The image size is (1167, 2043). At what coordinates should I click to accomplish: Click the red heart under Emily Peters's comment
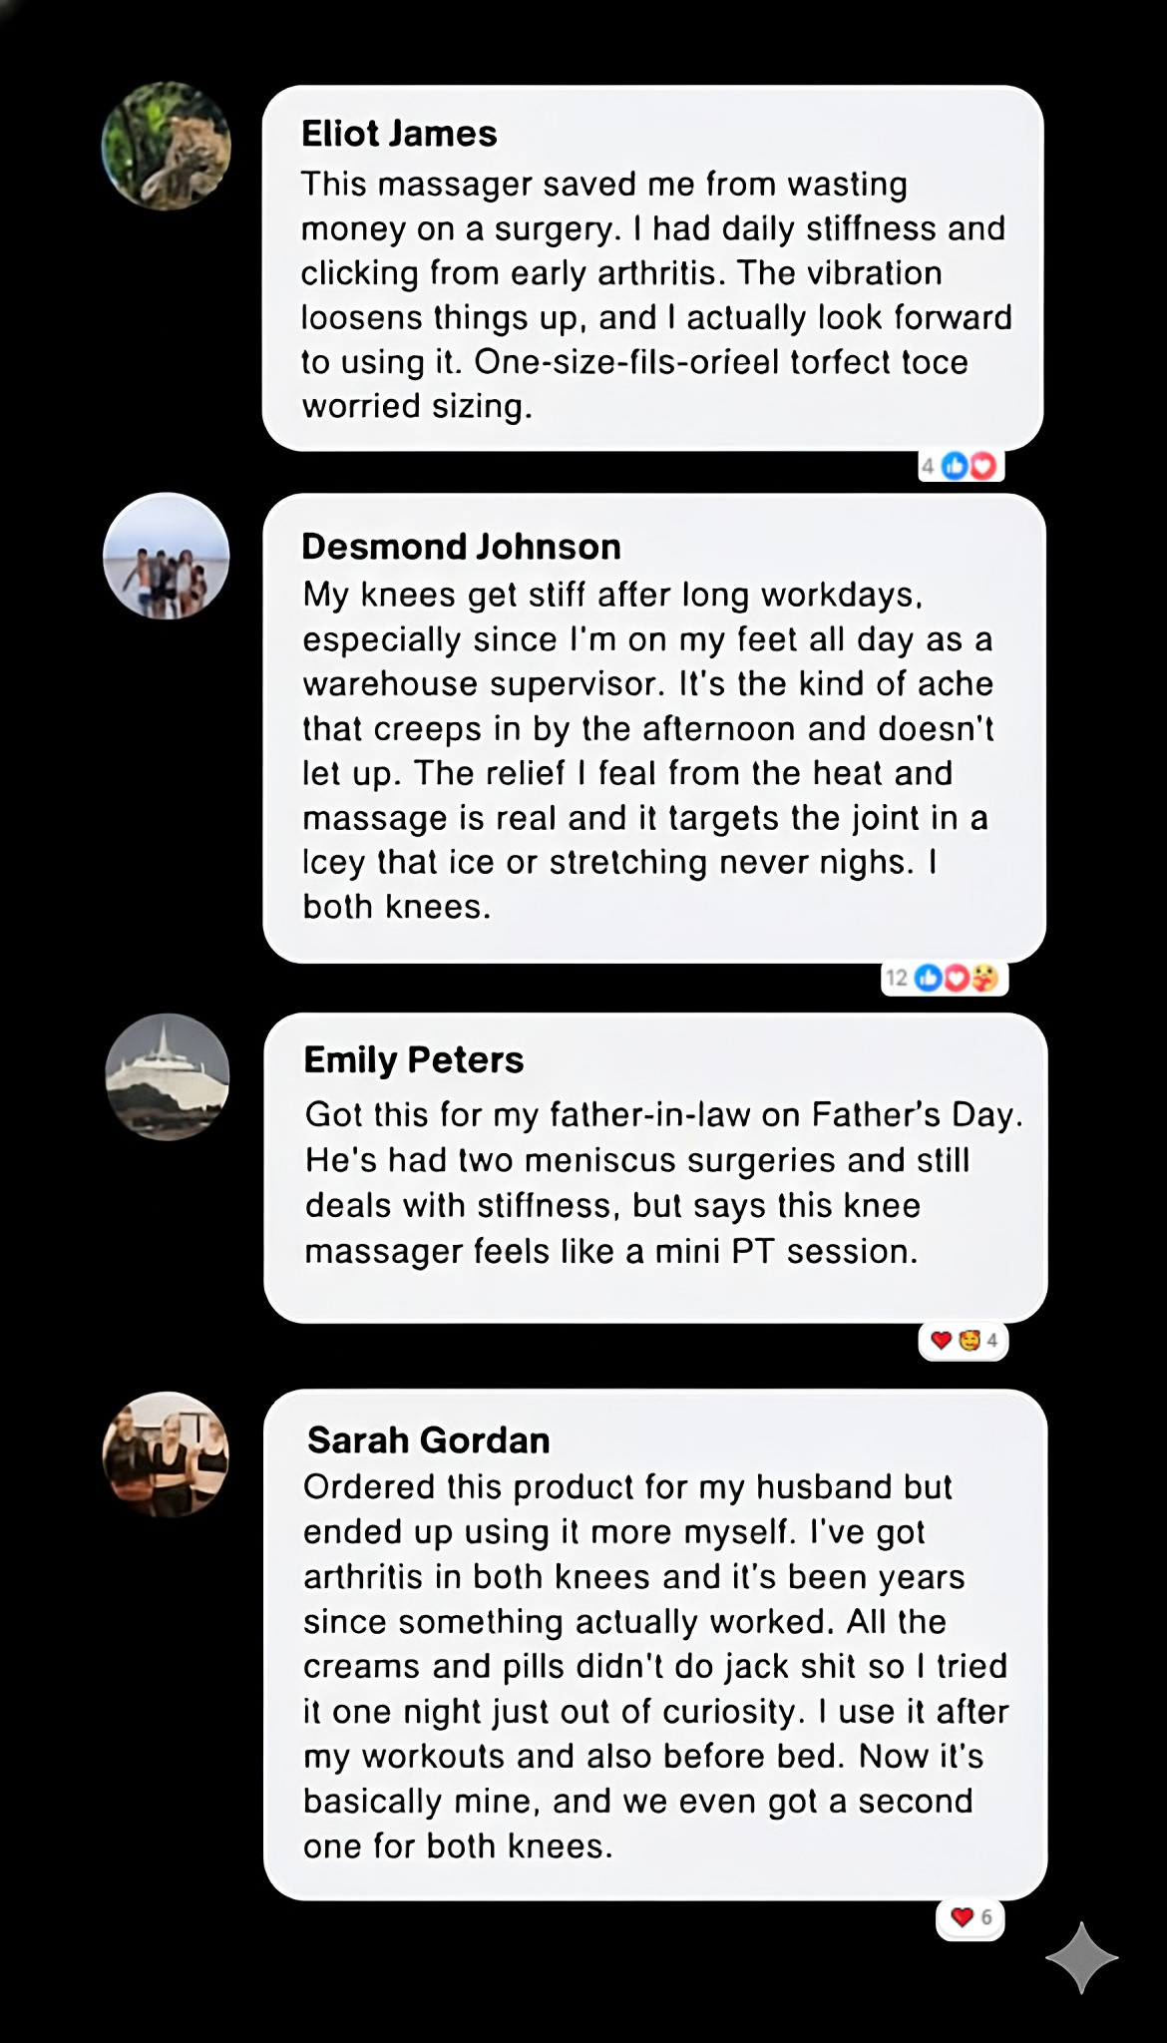tap(940, 1340)
